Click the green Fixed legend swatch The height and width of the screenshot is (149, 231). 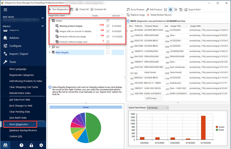tap(217, 130)
